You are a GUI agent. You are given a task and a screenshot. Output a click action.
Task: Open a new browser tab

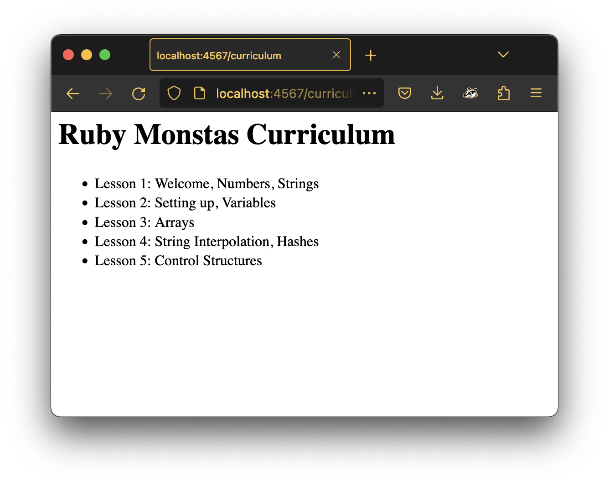(x=371, y=55)
